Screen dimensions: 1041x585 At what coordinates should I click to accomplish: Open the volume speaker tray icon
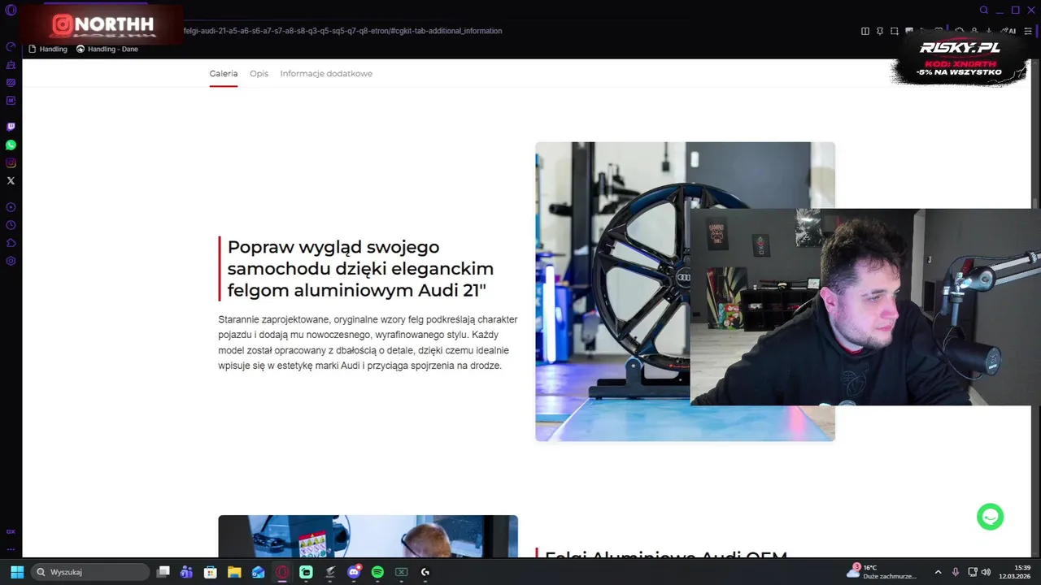(x=986, y=572)
